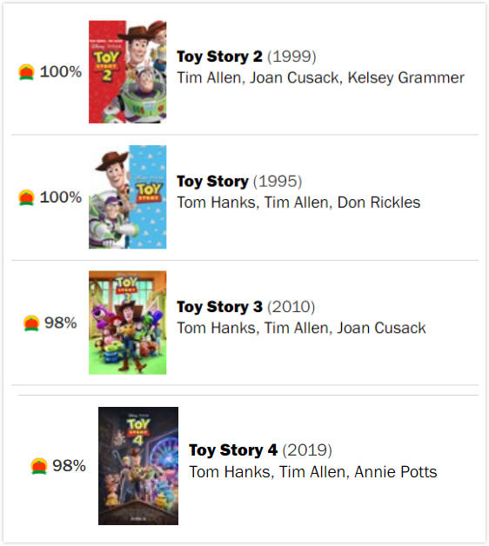Select the Toy Story 4 poster image

coord(138,466)
